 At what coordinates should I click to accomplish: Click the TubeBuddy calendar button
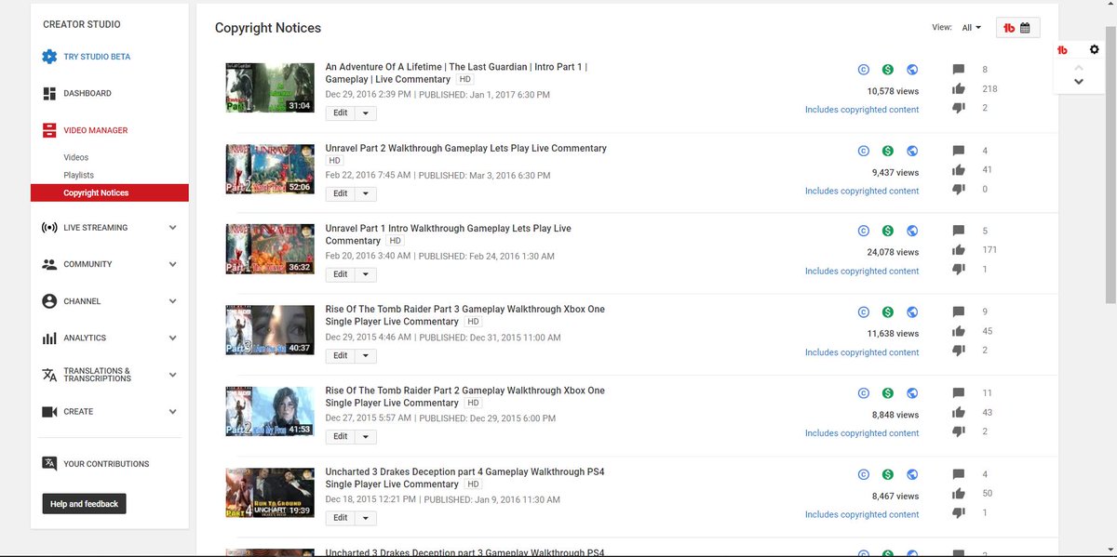point(1017,28)
